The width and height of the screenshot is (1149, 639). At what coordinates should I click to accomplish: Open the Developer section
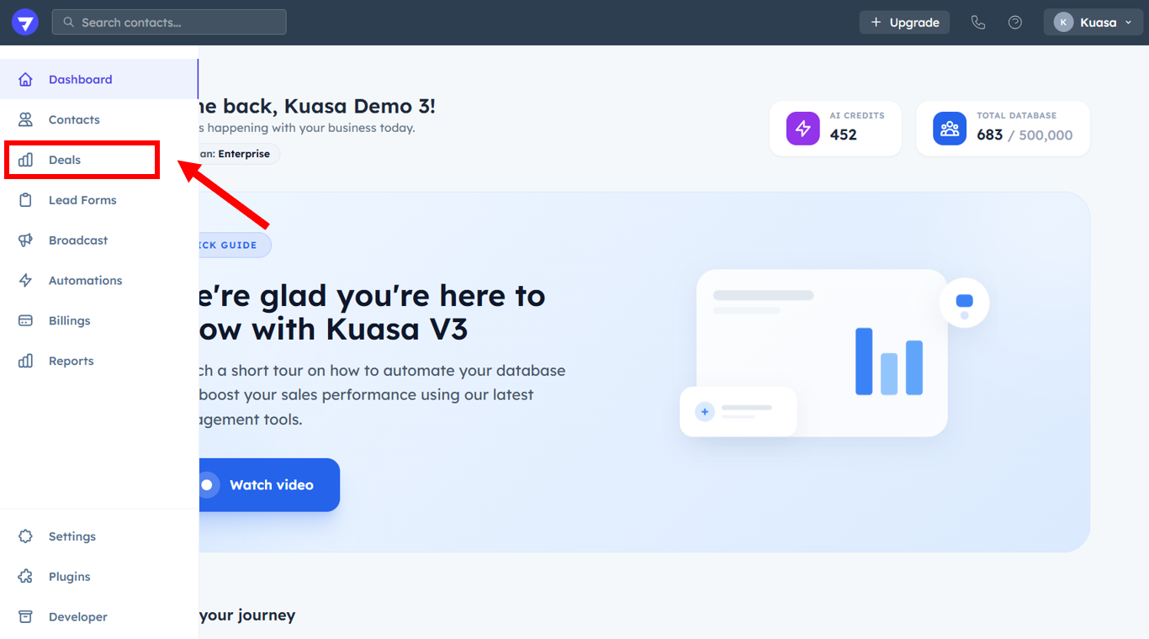coord(77,617)
